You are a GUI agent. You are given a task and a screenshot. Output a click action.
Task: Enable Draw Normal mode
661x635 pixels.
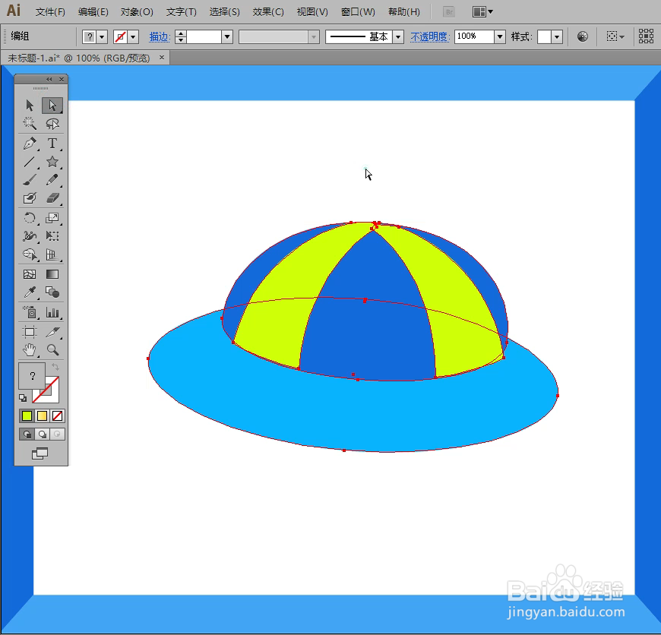27,434
